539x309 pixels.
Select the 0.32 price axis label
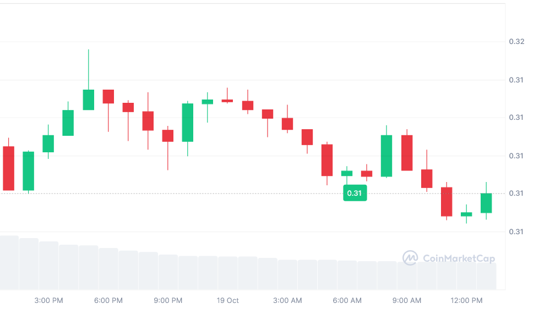[x=516, y=42]
